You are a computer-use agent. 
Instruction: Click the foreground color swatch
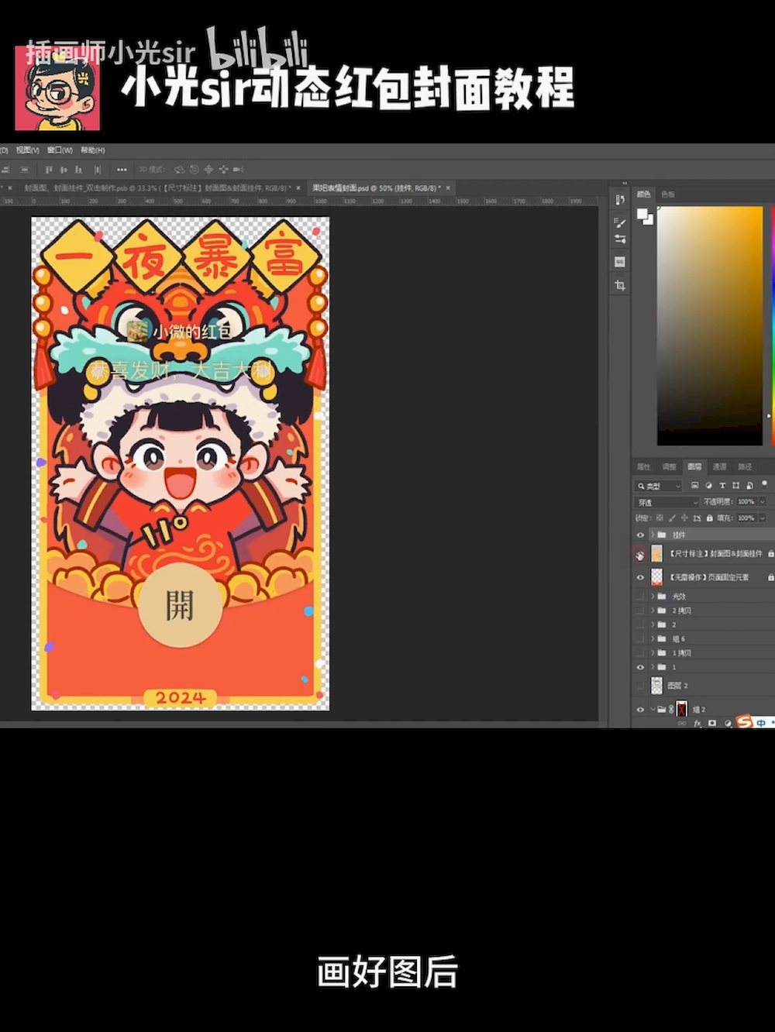[642, 215]
